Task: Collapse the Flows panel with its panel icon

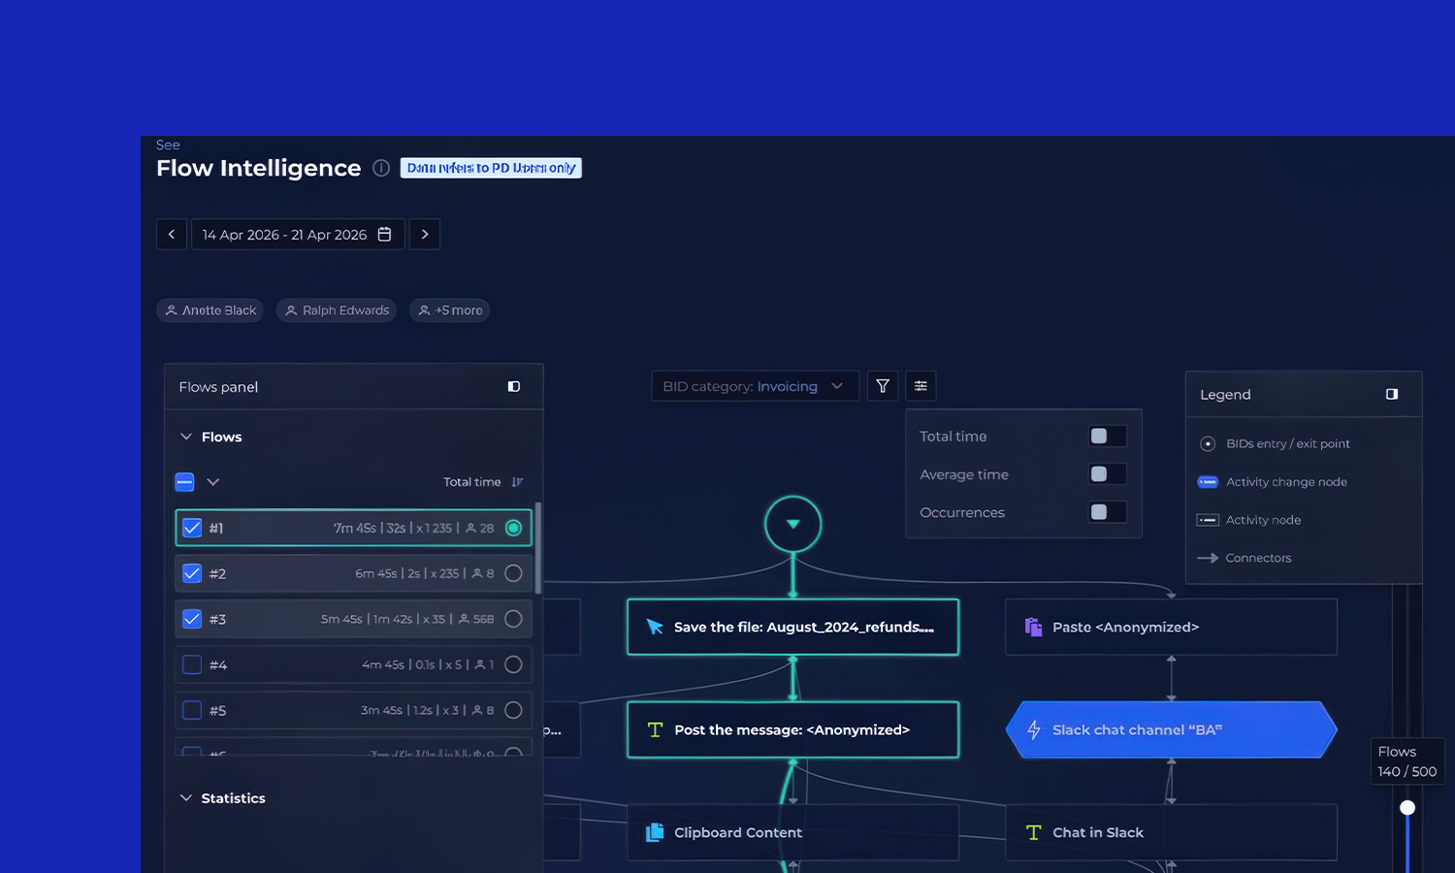Action: 514,386
